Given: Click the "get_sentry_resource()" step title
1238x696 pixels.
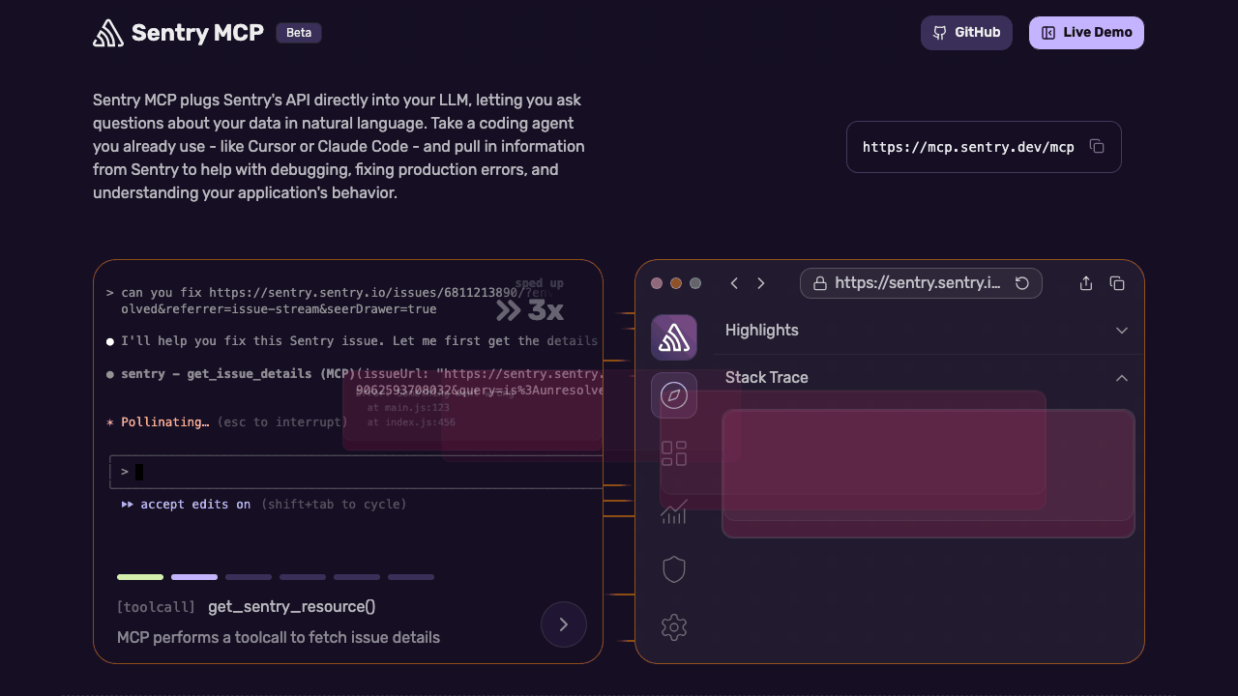Looking at the screenshot, I should pos(292,607).
